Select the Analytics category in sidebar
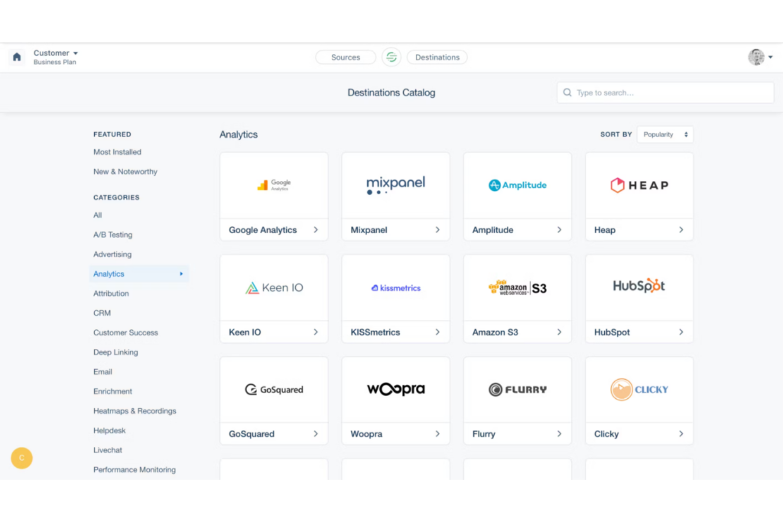783x522 pixels. click(x=109, y=274)
